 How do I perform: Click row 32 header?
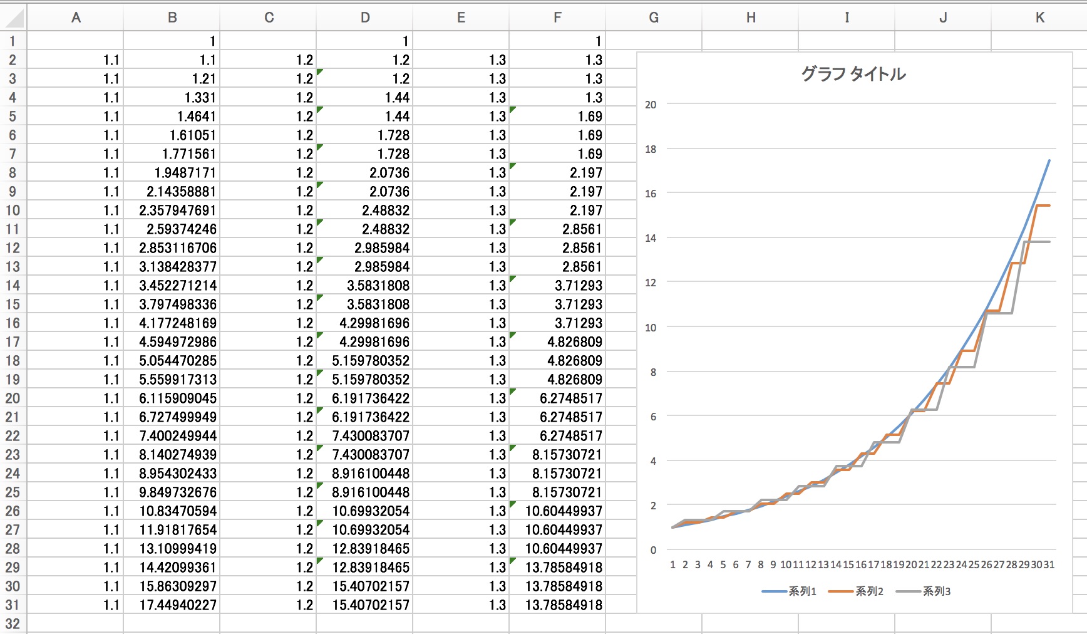pos(13,624)
